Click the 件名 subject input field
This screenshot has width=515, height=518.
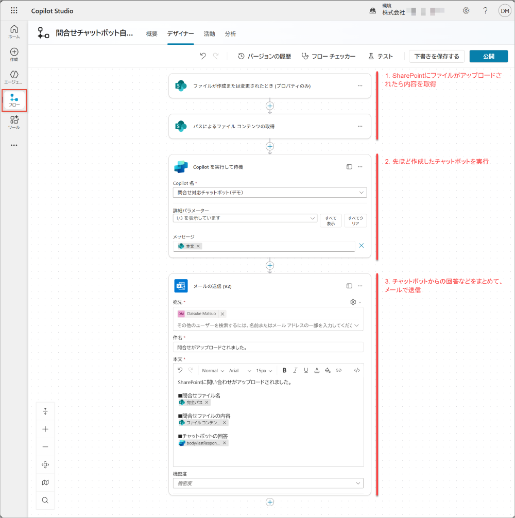coord(268,347)
